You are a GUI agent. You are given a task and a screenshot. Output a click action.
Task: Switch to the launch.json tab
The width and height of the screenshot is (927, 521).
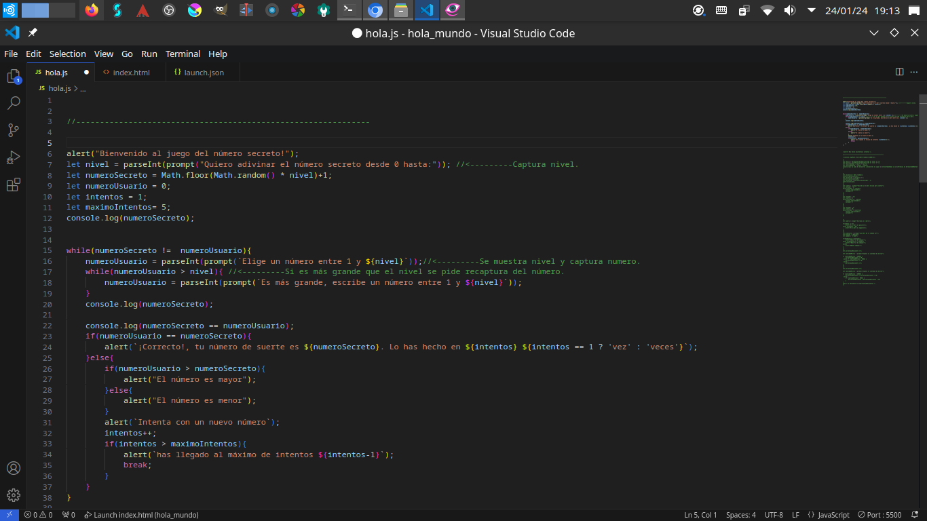tap(204, 72)
